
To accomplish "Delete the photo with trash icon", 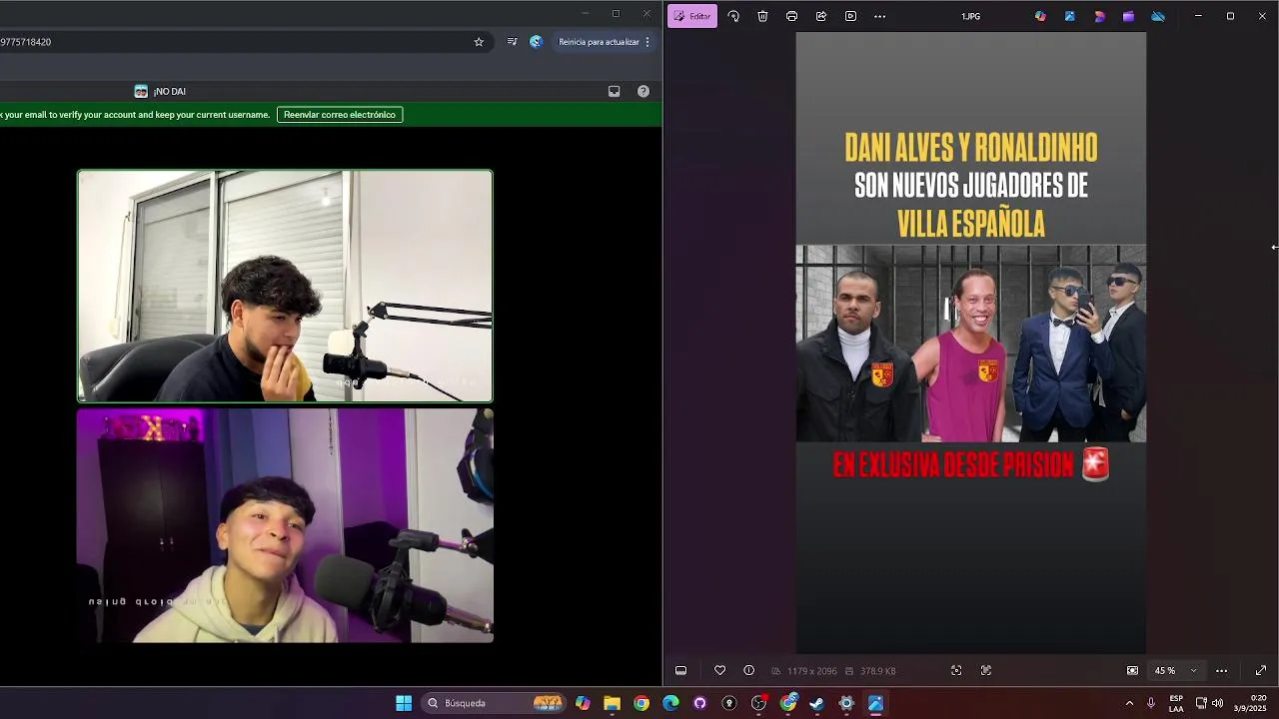I will pyautogui.click(x=762, y=16).
